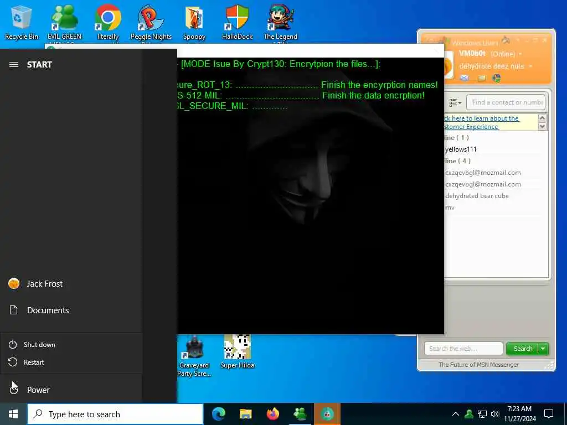Expand the Start menu hamburger icon
The height and width of the screenshot is (425, 567).
point(14,65)
